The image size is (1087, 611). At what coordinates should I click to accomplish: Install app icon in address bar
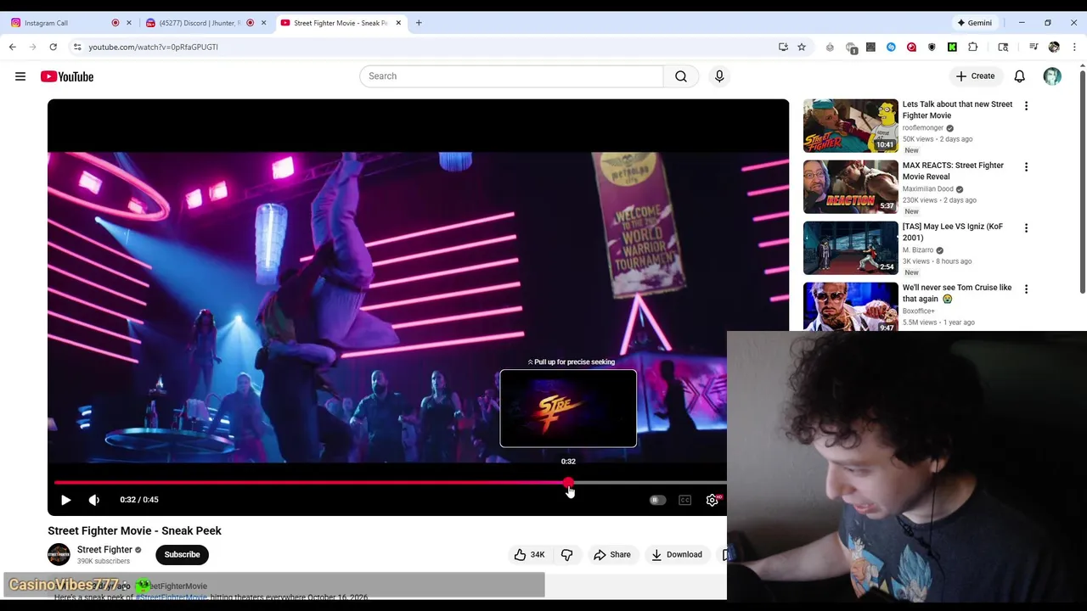coord(783,47)
